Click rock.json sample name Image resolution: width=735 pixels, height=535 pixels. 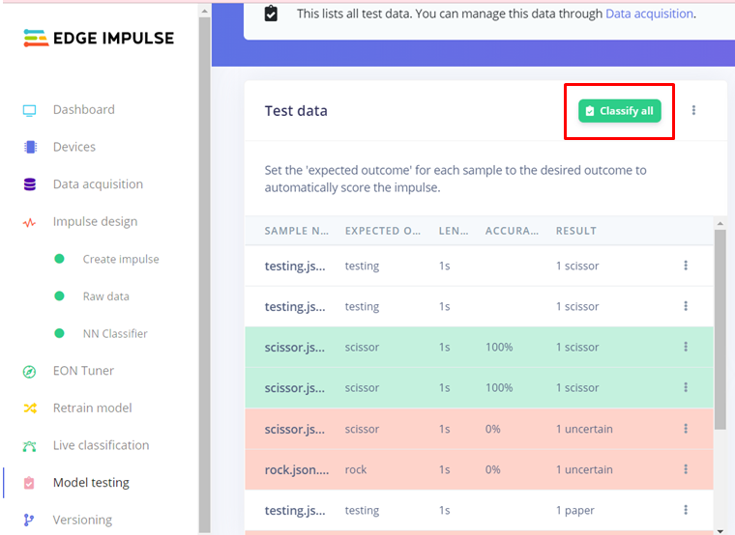pos(297,470)
